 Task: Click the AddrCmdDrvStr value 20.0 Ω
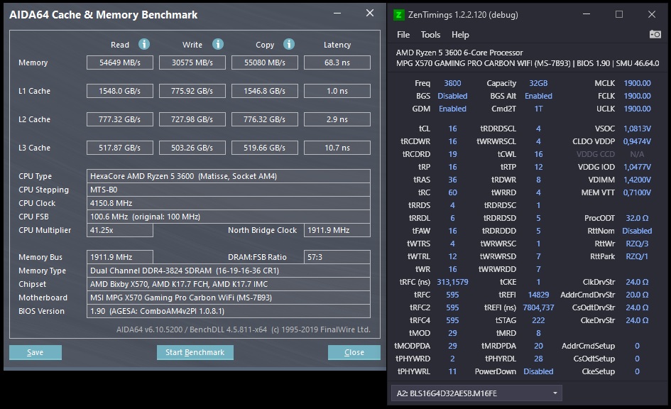[637, 295]
